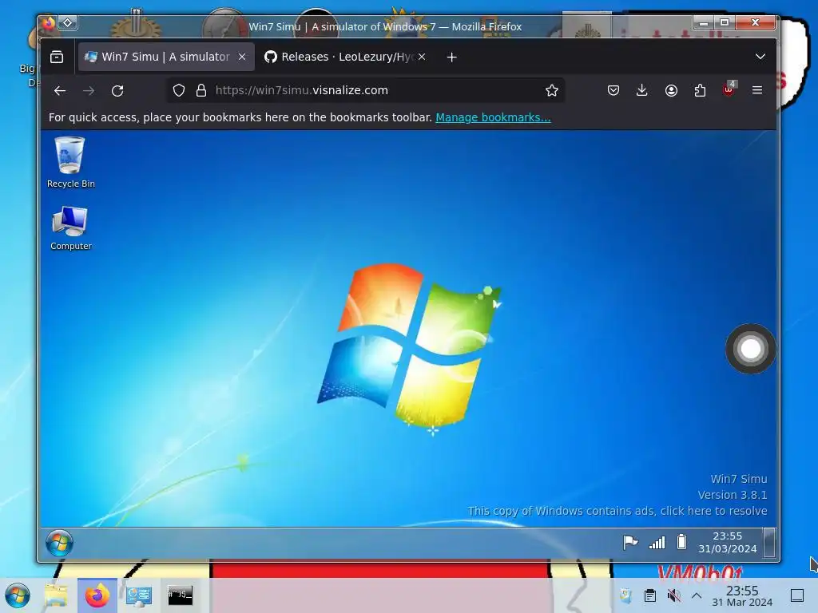The width and height of the screenshot is (818, 613).
Task: Open the Recycle Bin desktop icon
Action: click(x=70, y=161)
